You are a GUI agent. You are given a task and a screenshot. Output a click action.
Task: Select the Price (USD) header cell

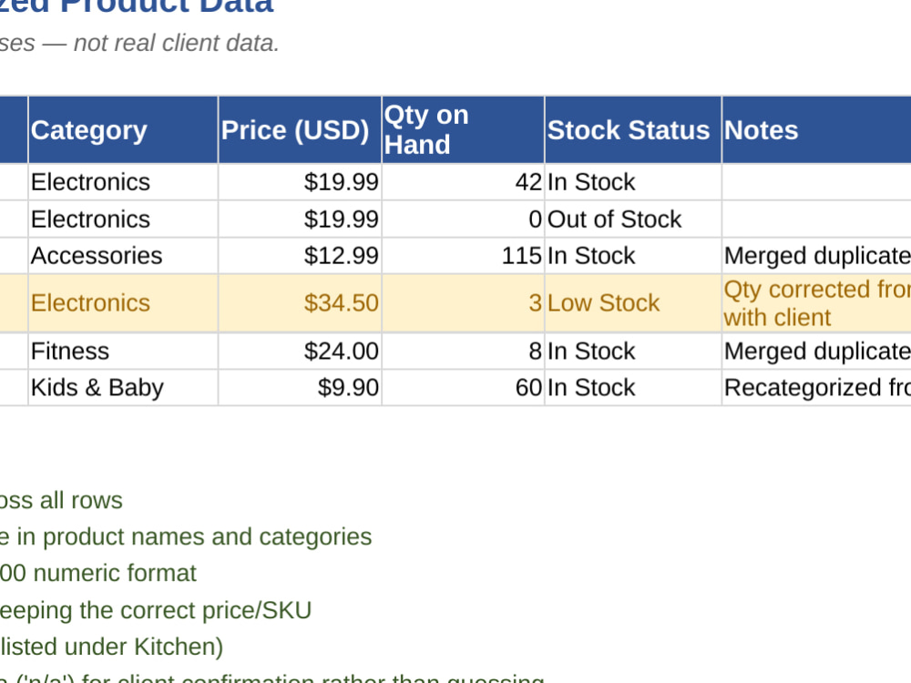click(x=300, y=130)
